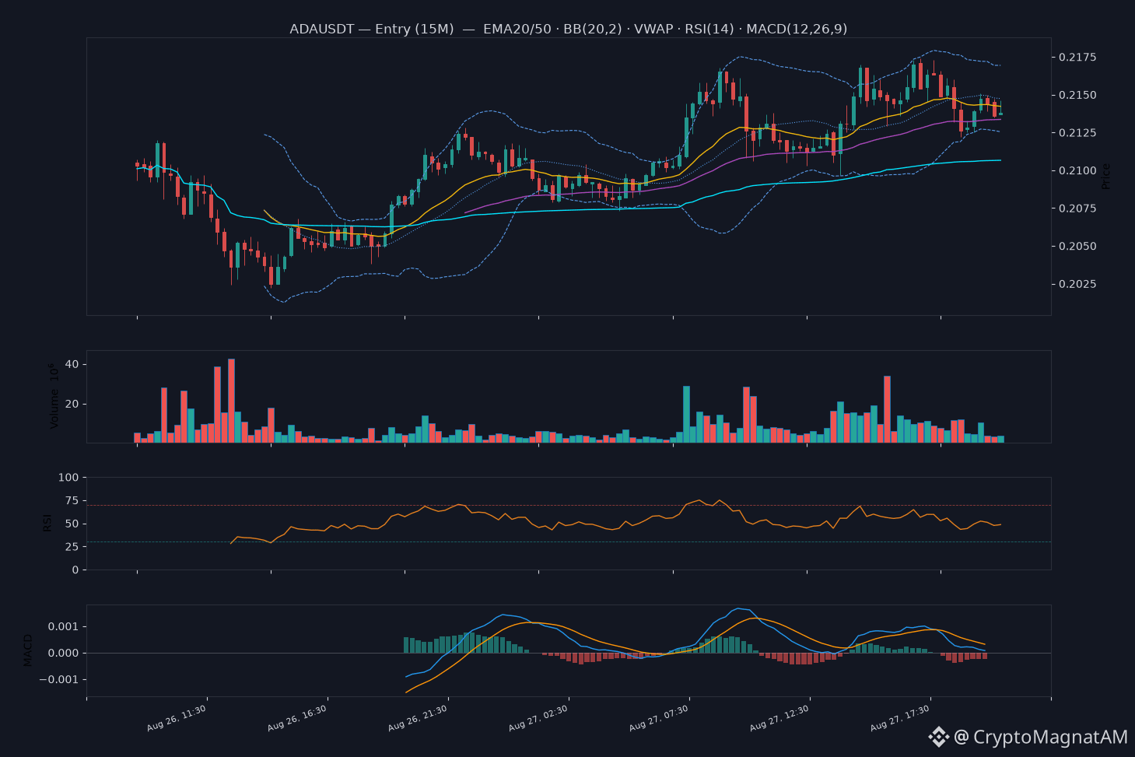
Task: Click the Aug 26, 21:30 time label
Action: (x=418, y=718)
